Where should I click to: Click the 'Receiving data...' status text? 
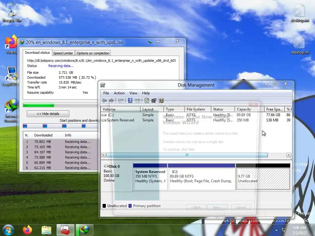pos(61,66)
